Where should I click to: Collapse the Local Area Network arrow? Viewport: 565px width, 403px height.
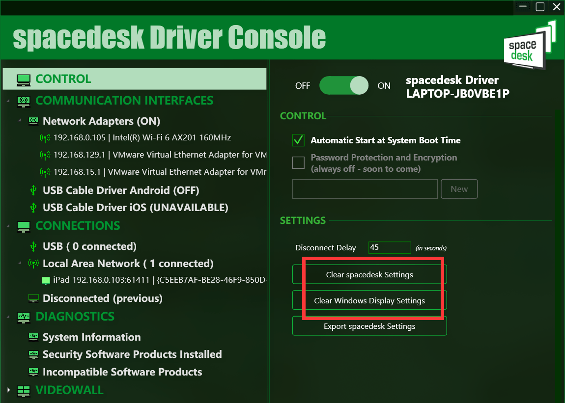(20, 263)
